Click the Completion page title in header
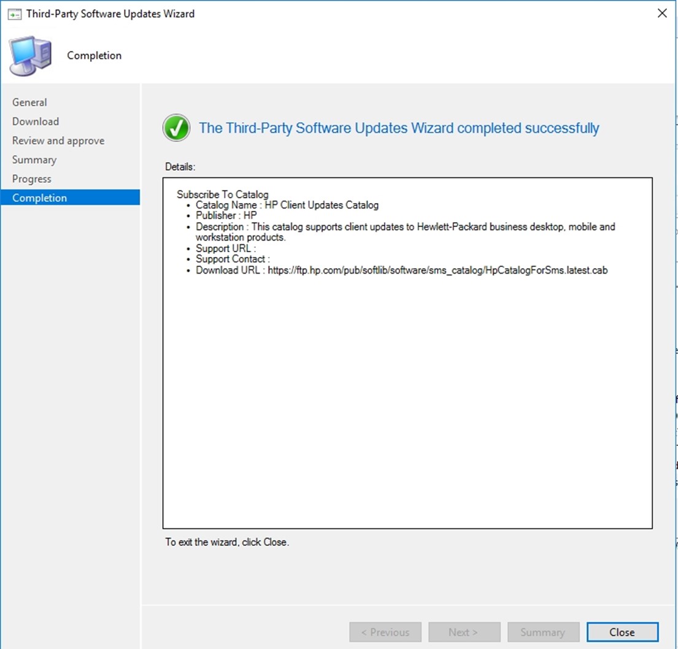The image size is (678, 649). click(94, 56)
